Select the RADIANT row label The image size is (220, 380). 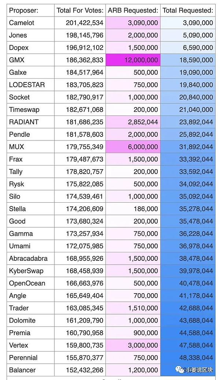tap(24, 122)
